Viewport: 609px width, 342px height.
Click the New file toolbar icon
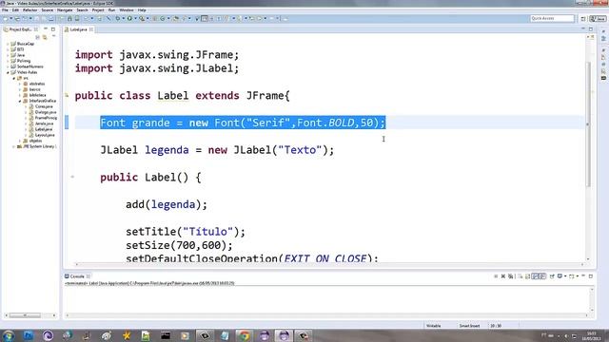5,18
